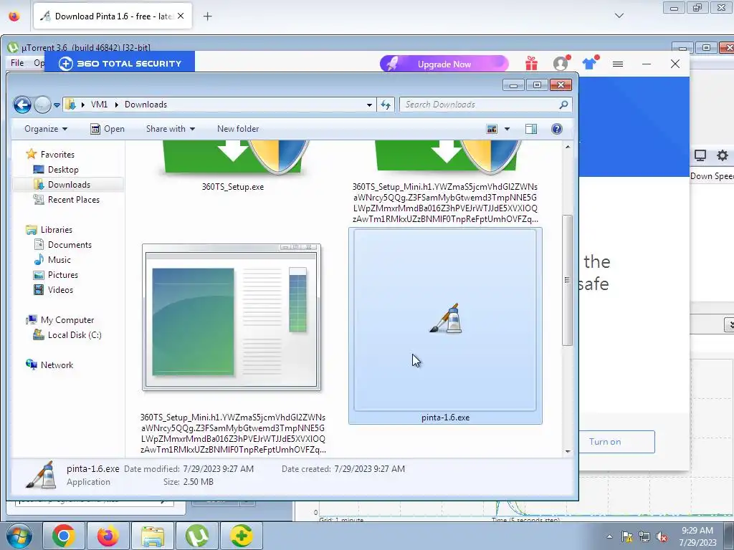
Task: Open the view options dropdown arrow
Action: tap(507, 129)
